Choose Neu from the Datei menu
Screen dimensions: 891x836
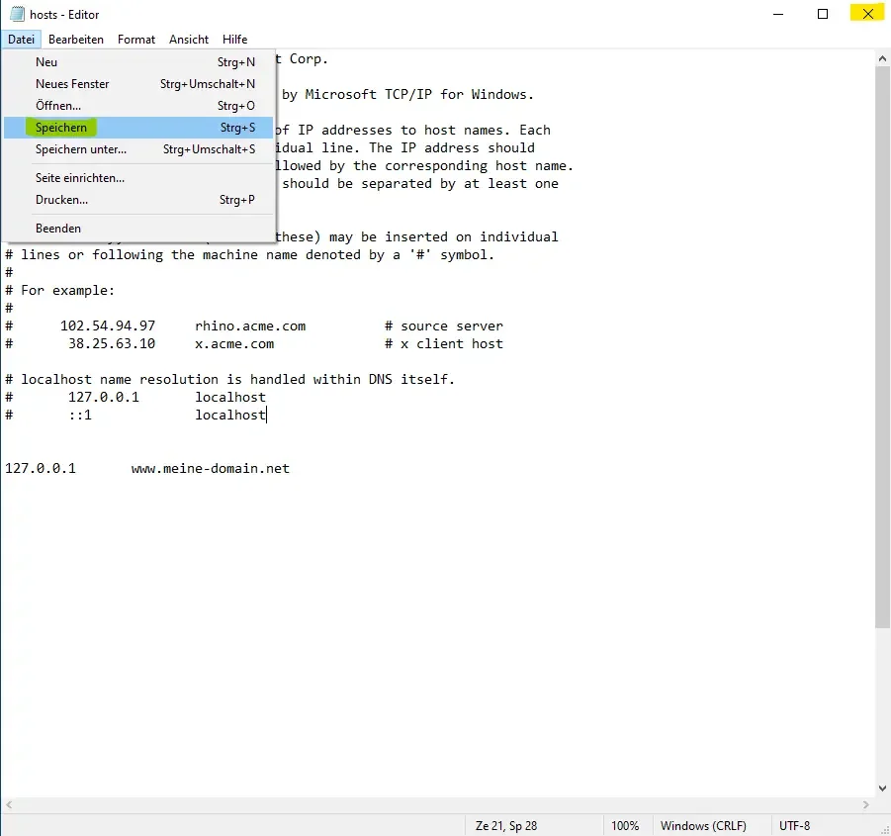(46, 62)
